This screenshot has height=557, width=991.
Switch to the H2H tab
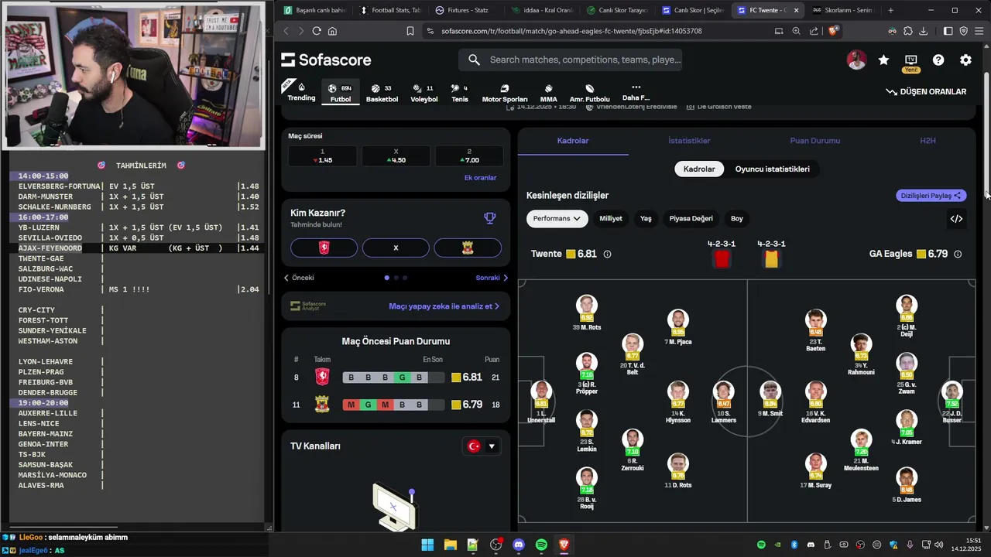tap(928, 141)
